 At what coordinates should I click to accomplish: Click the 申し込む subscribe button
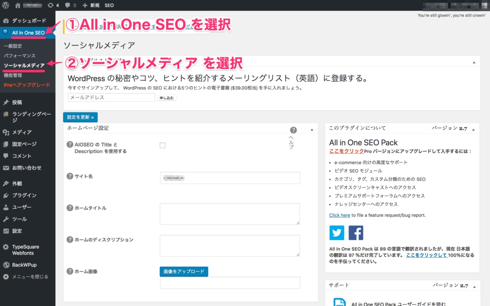(167, 98)
